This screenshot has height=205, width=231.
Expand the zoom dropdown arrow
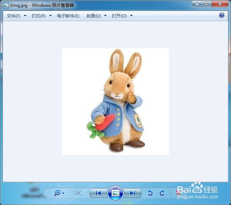tap(63, 193)
